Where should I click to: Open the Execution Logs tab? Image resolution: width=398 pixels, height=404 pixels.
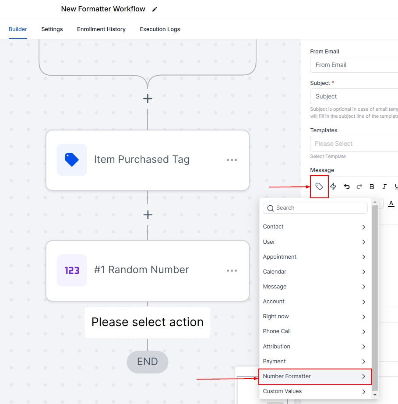click(x=160, y=29)
